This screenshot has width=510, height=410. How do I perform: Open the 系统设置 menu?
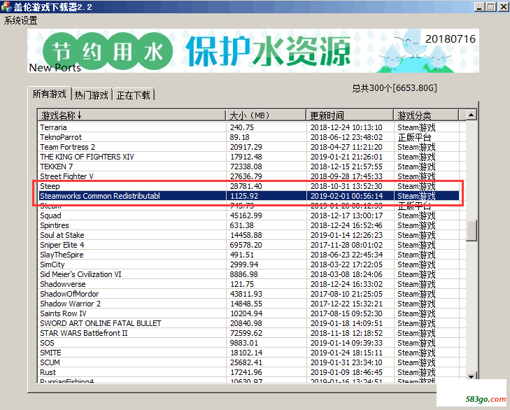pos(20,20)
